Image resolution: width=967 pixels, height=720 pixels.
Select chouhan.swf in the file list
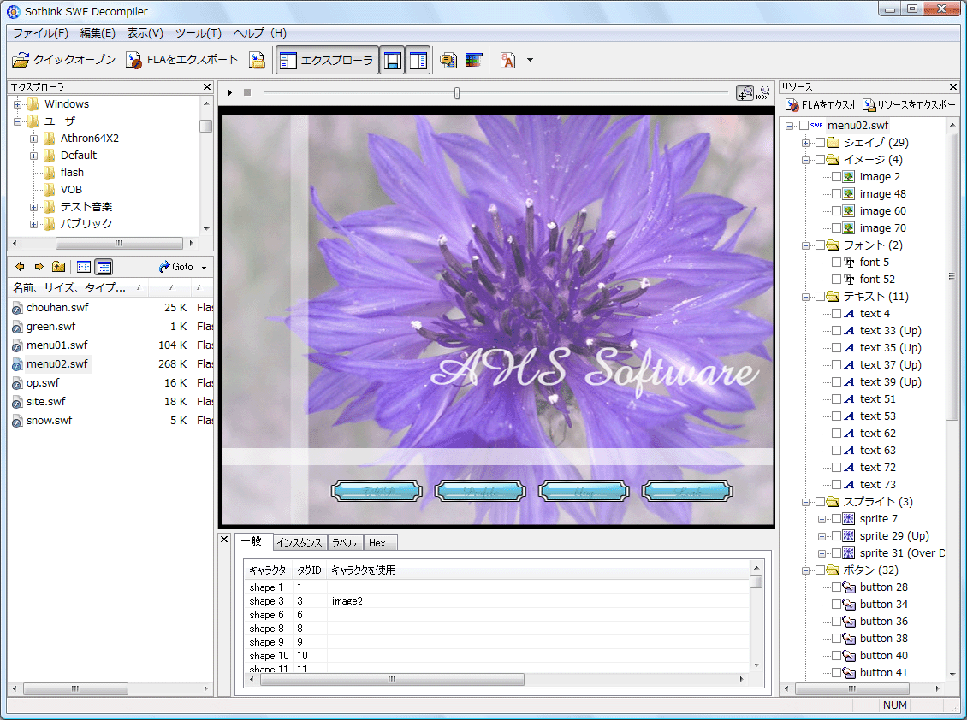coord(57,307)
